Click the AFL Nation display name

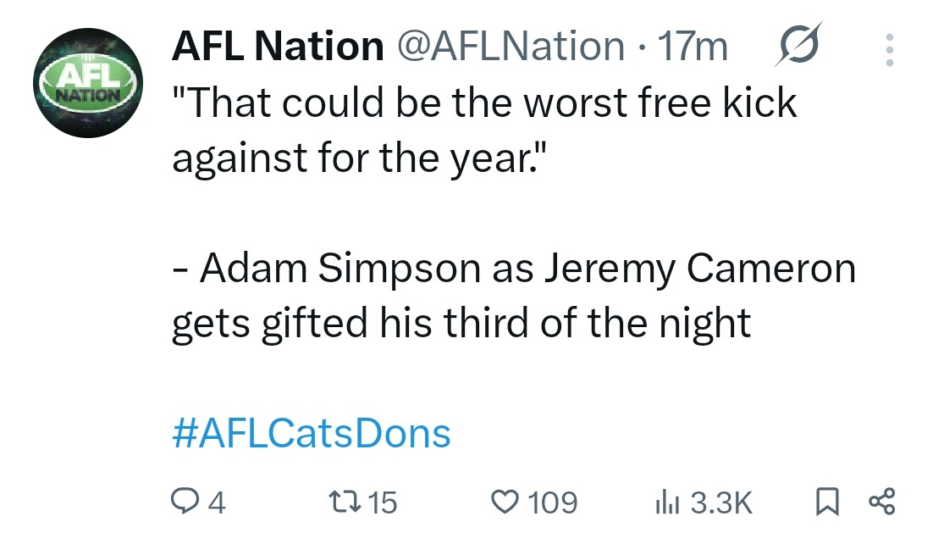(x=277, y=47)
